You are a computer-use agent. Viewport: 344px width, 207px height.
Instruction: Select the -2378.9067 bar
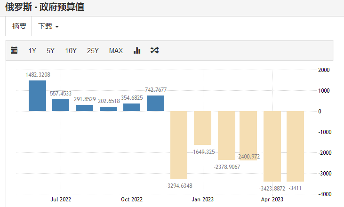tap(226, 135)
